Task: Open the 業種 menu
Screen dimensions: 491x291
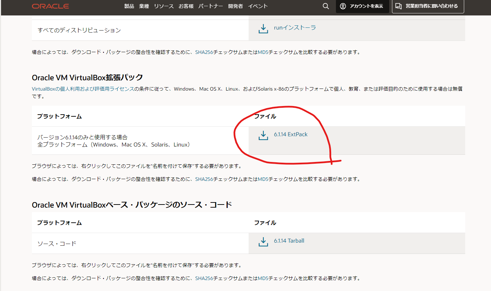Action: click(x=144, y=6)
